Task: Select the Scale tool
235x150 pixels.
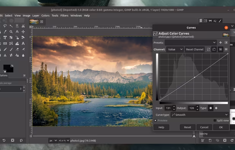Action: tap(17, 37)
